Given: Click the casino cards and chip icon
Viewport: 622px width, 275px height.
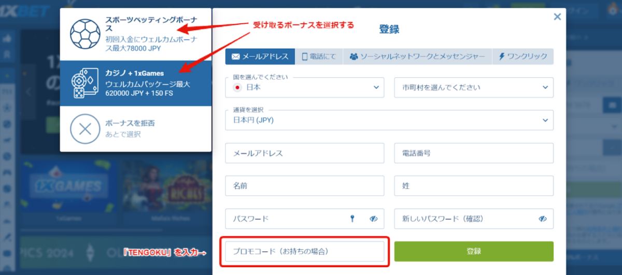Looking at the screenshot, I should [85, 83].
